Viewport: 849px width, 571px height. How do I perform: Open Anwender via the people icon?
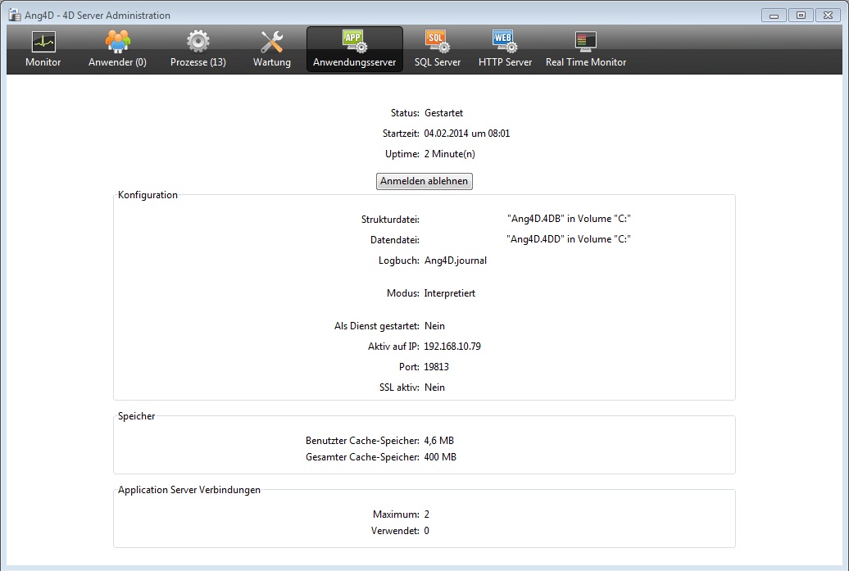pos(117,42)
